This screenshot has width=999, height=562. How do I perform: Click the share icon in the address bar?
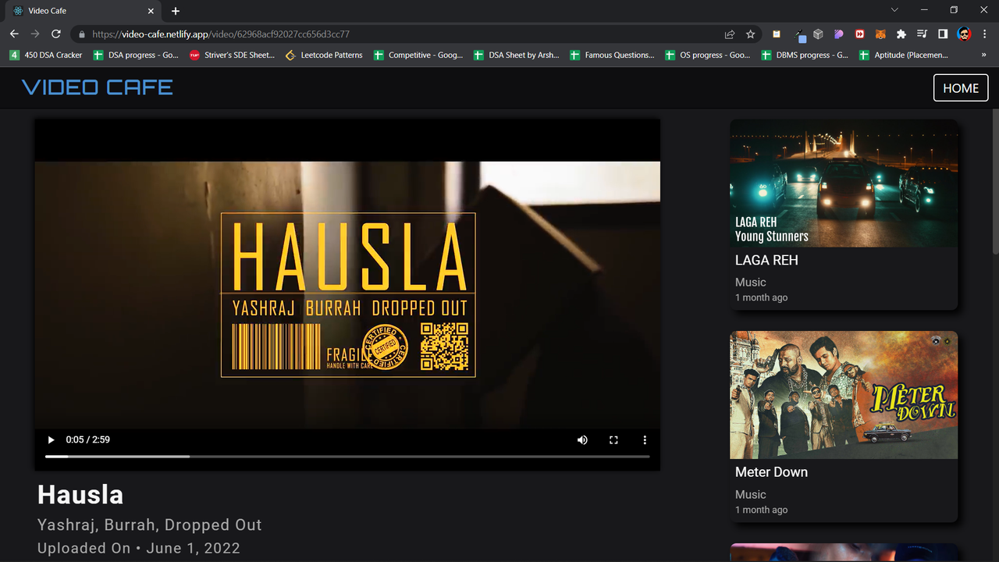click(729, 34)
